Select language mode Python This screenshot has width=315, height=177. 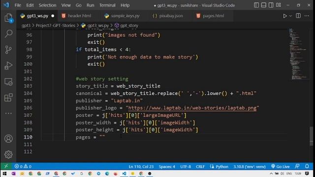pyautogui.click(x=219, y=167)
